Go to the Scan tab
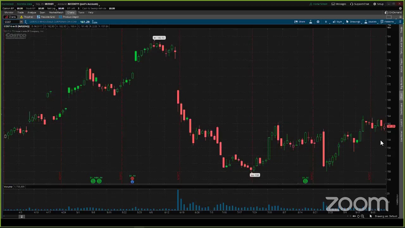This screenshot has width=405, height=228. click(42, 12)
